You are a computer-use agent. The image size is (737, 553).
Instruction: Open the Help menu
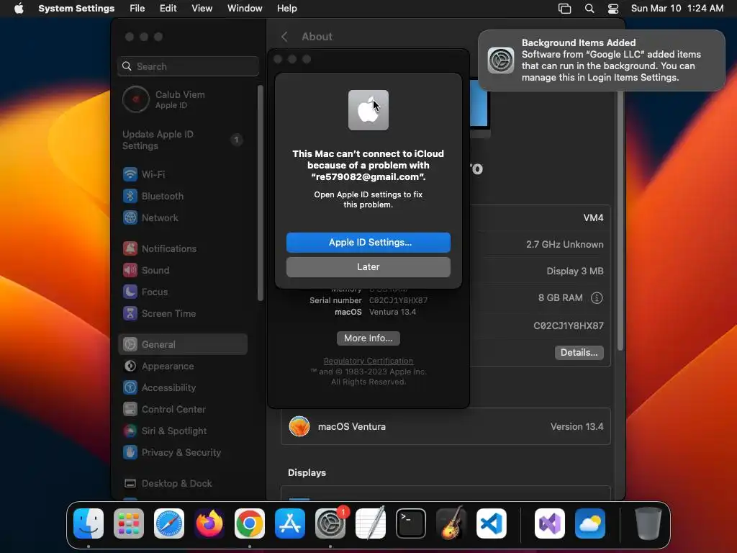click(286, 9)
